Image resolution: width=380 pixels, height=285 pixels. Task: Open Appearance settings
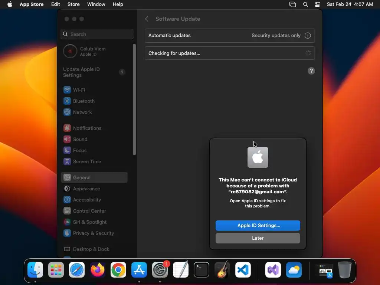tap(94, 189)
